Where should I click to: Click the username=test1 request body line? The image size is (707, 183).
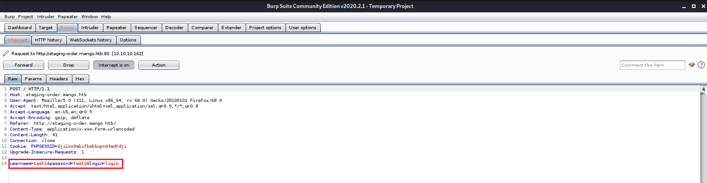pos(64,163)
